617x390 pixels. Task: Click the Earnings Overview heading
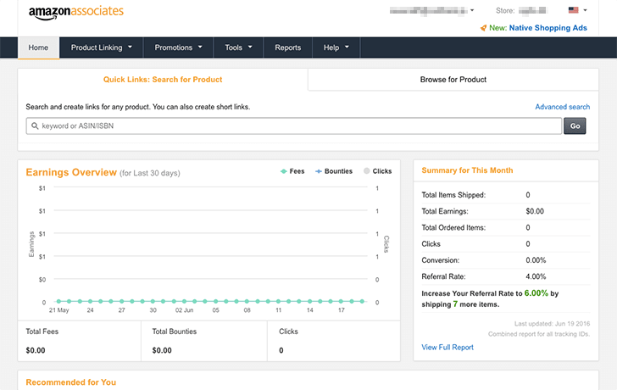71,172
